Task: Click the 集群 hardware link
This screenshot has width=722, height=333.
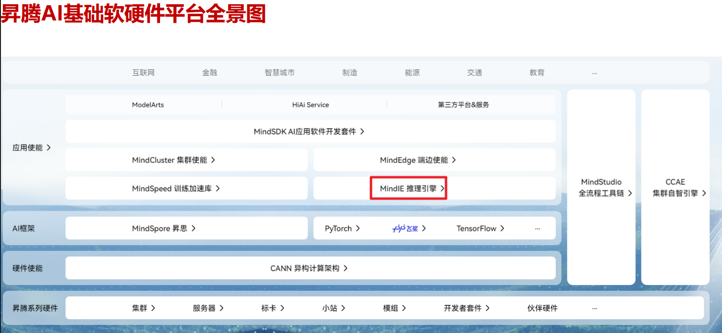Action: pos(144,308)
